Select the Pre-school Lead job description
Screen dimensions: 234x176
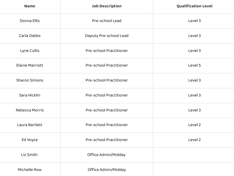coord(107,21)
